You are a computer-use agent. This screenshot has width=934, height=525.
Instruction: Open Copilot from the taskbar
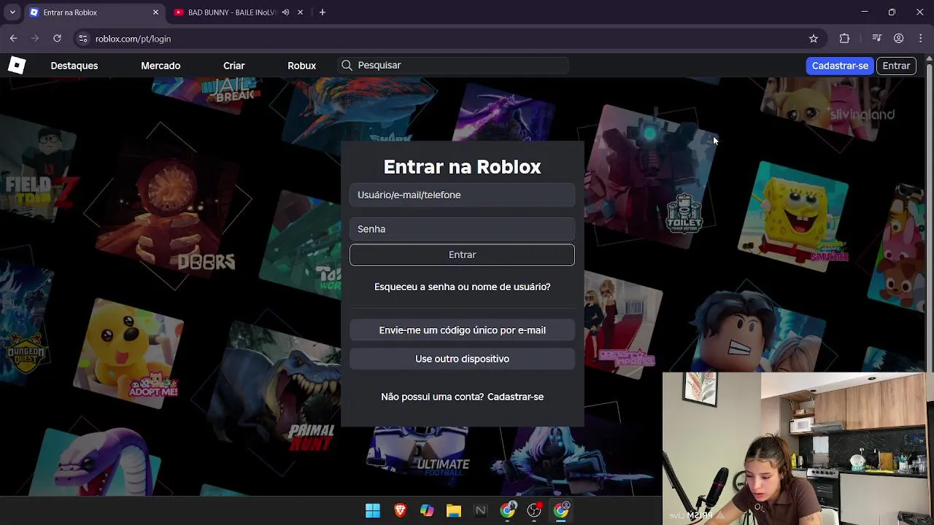click(x=427, y=511)
